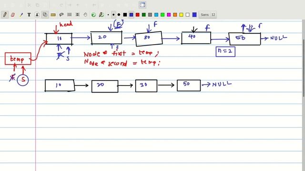
Task: Pick the light green color swatch
Action: coord(163,15)
